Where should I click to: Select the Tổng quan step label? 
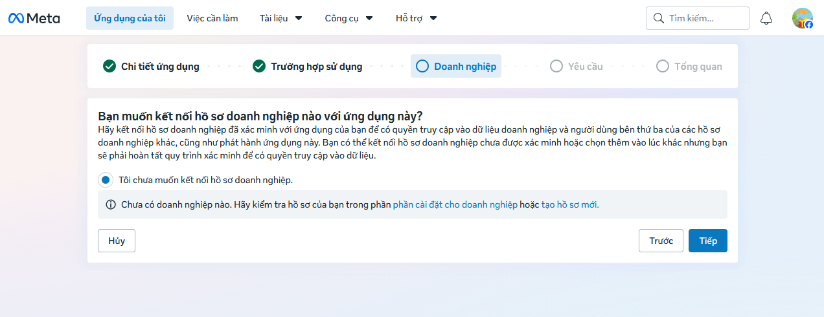[x=698, y=66]
